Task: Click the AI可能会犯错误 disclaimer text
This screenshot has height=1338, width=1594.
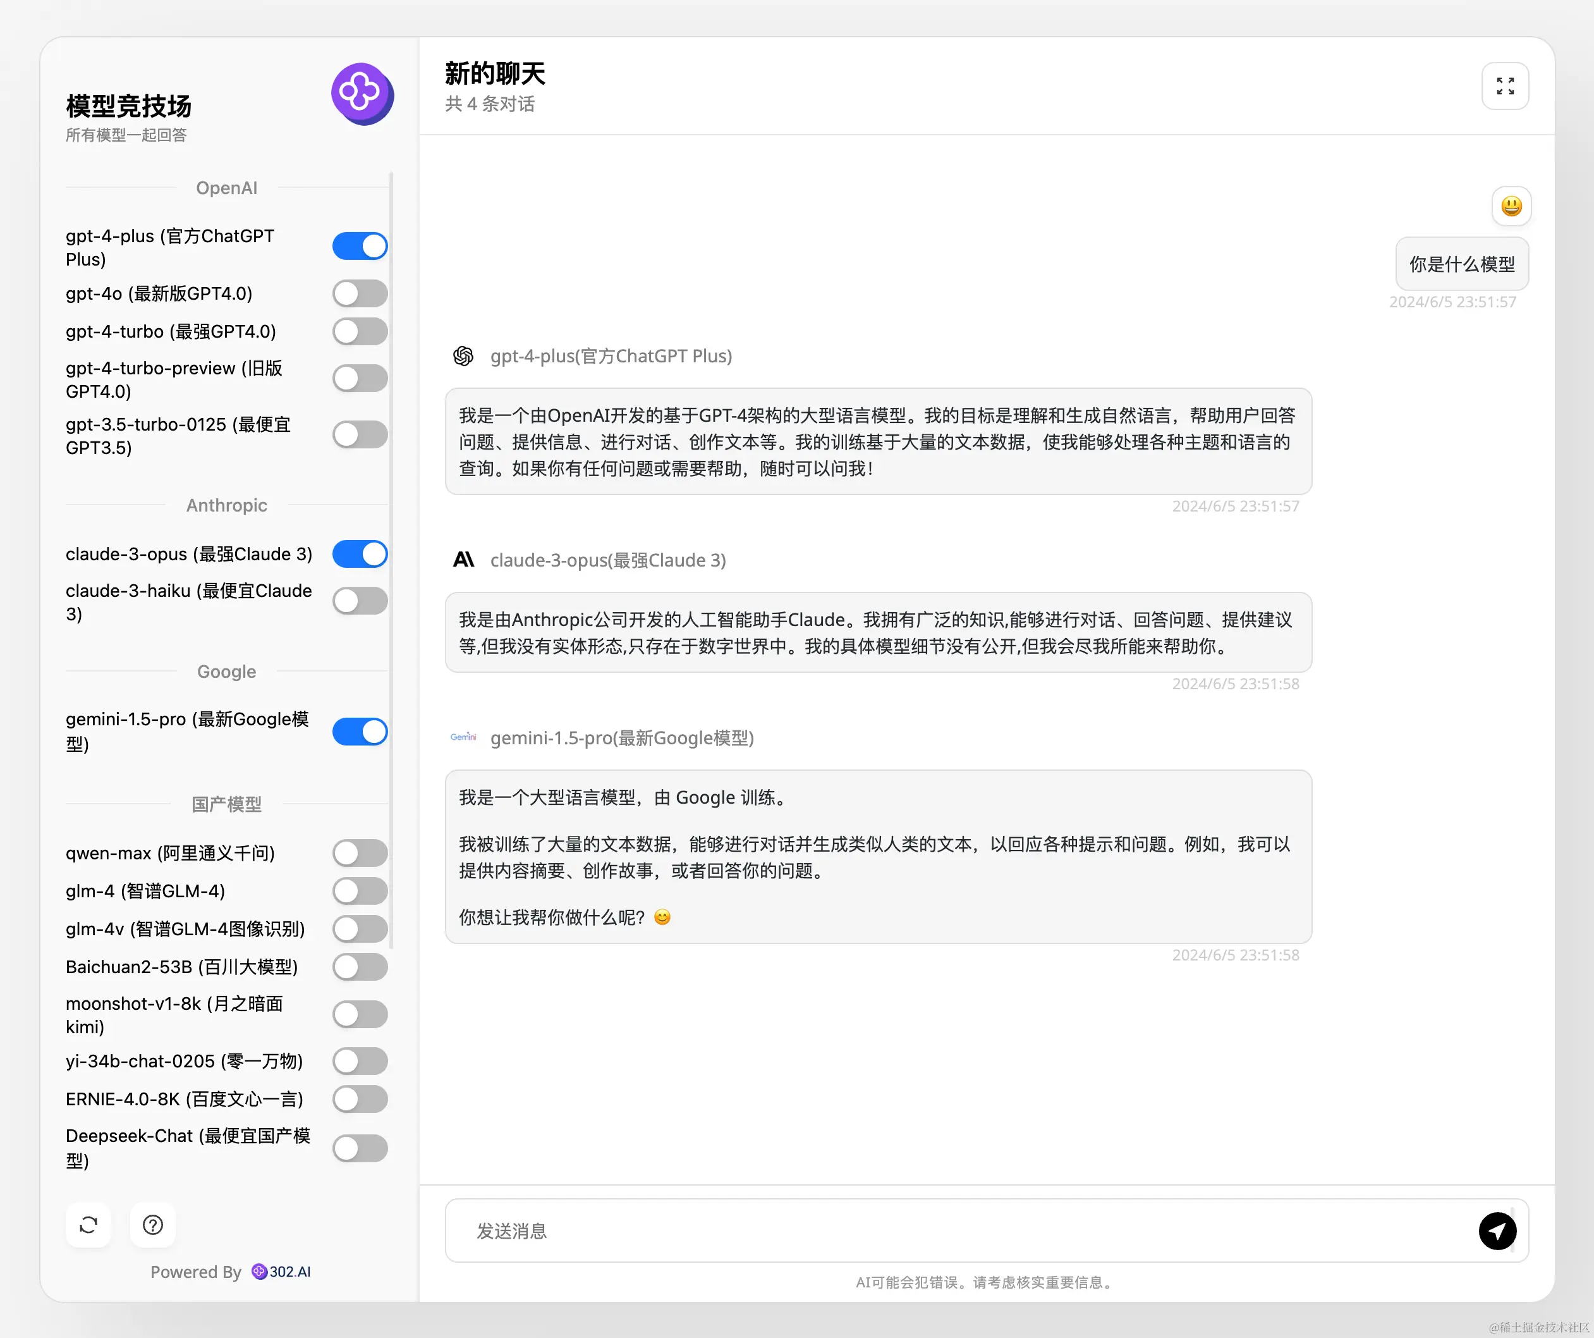Action: (986, 1282)
